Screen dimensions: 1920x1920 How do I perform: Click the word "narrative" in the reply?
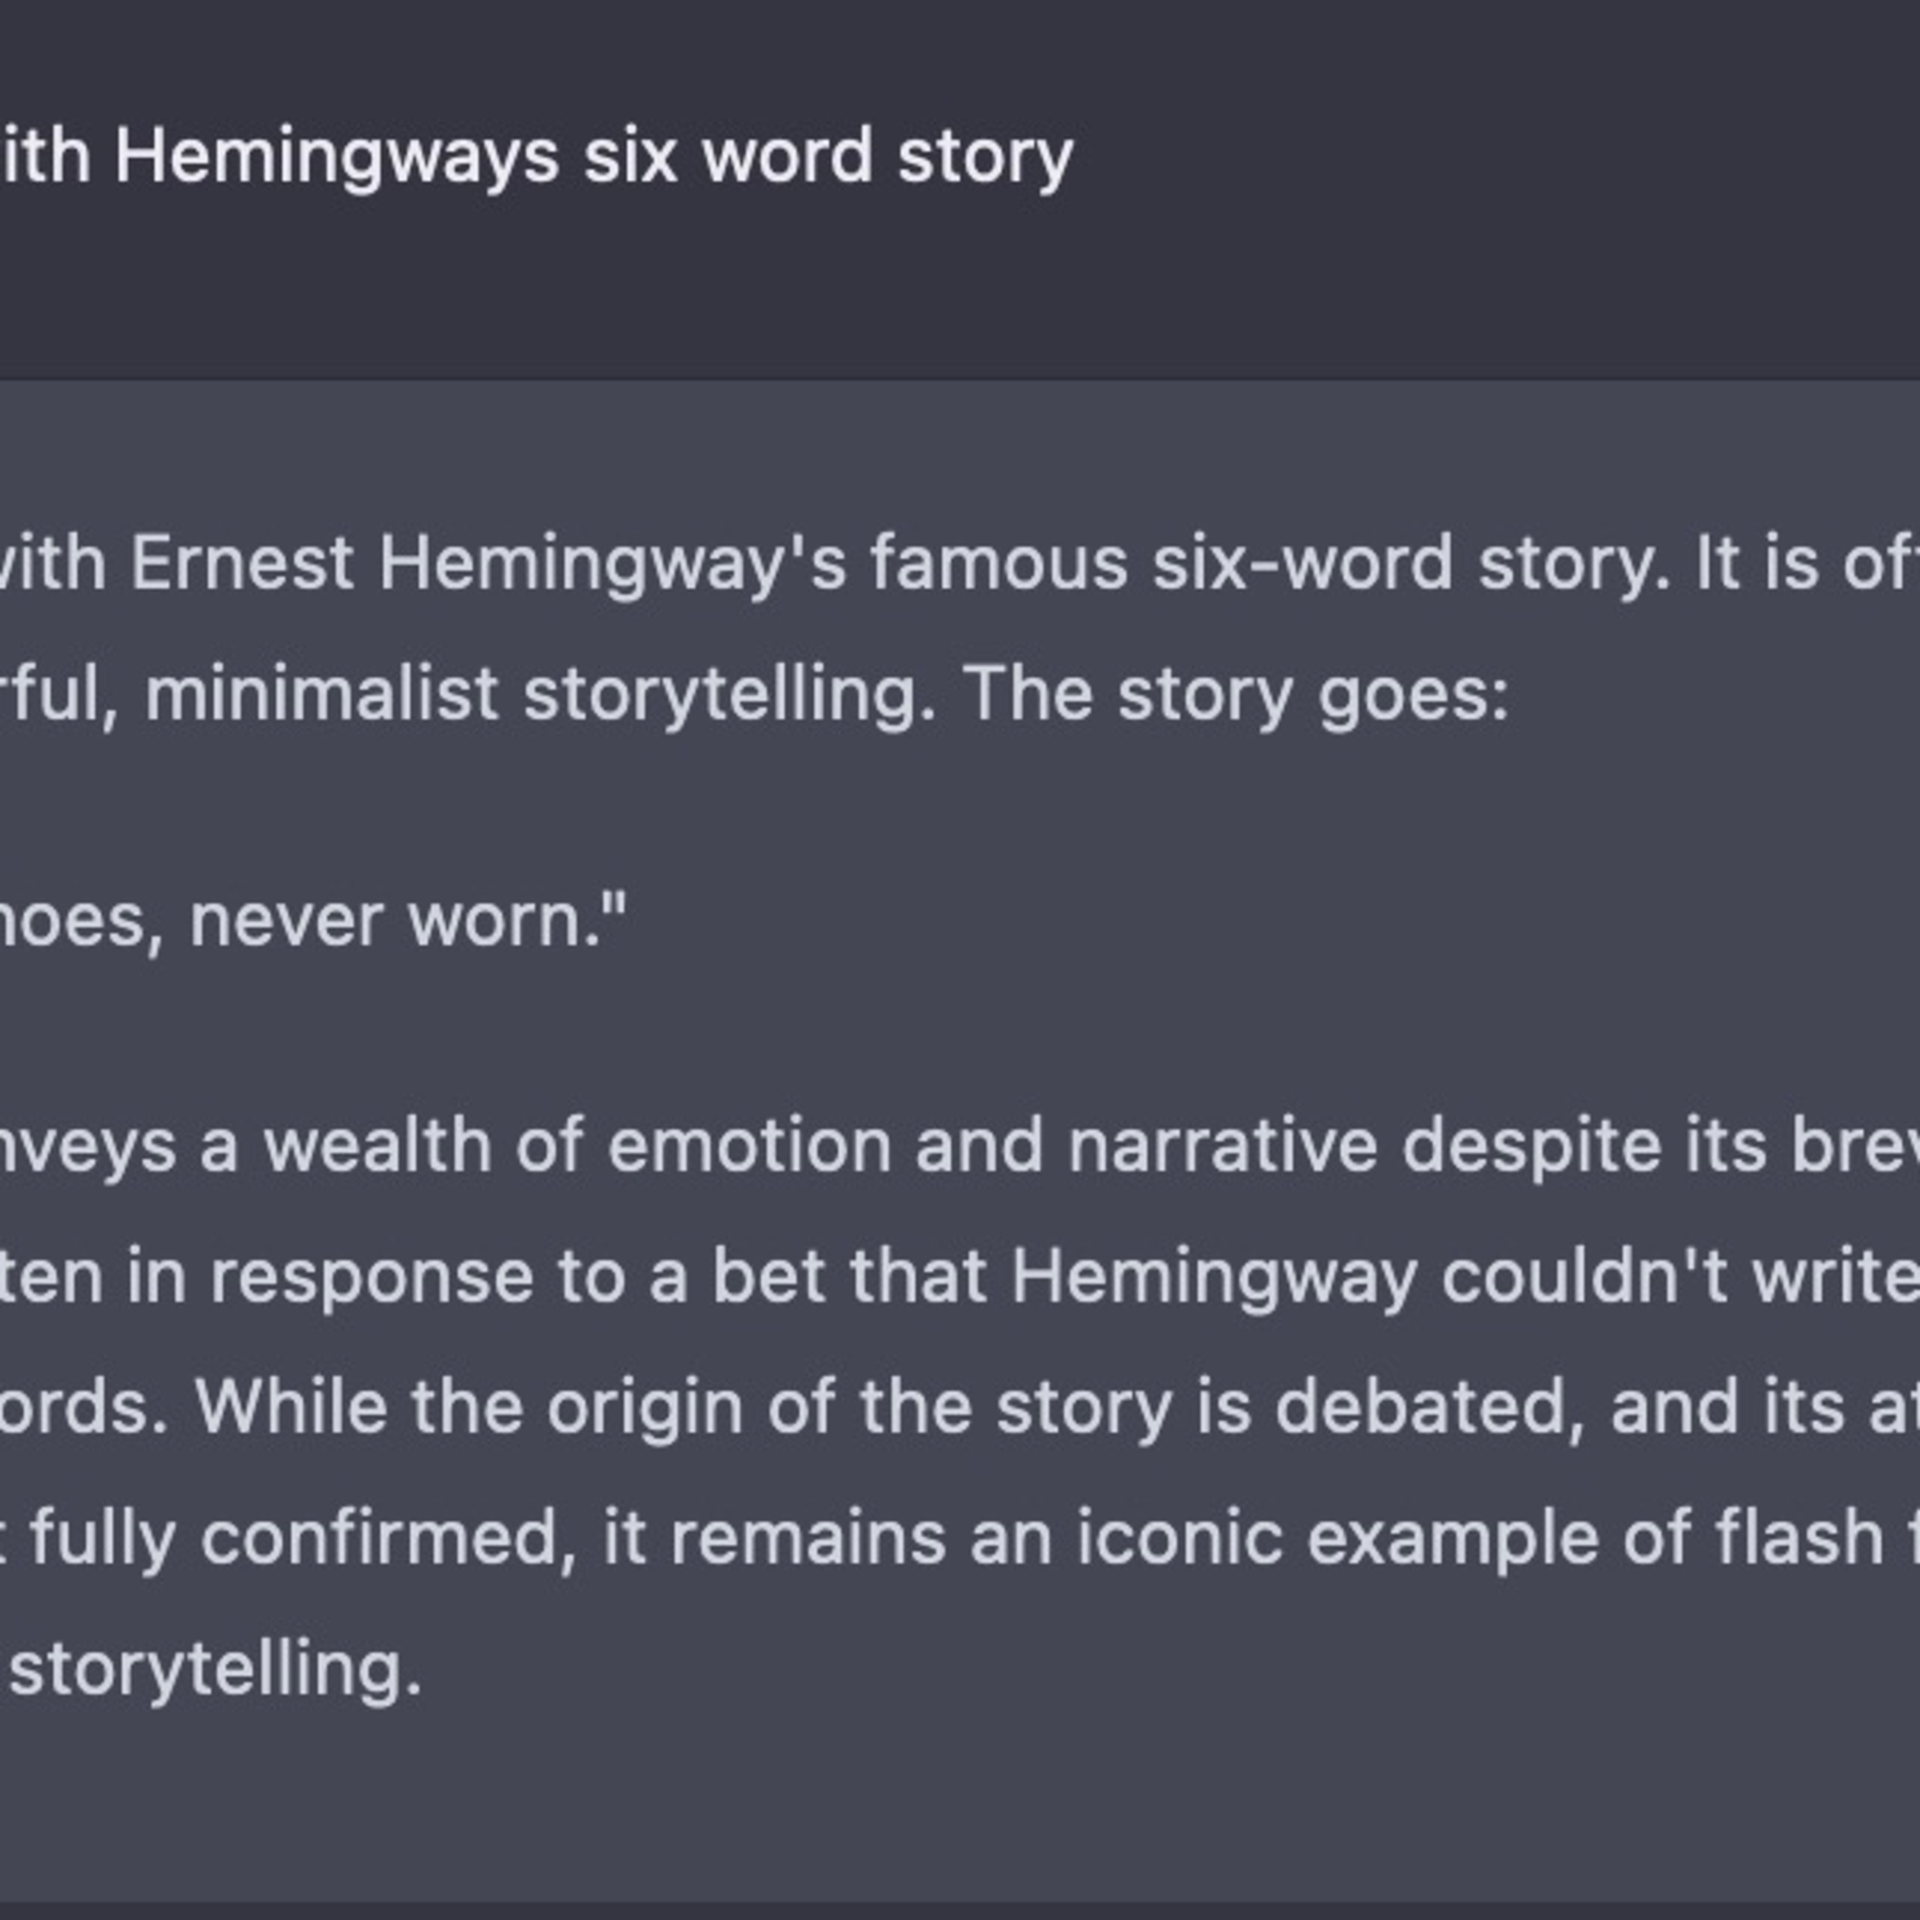click(1221, 1146)
